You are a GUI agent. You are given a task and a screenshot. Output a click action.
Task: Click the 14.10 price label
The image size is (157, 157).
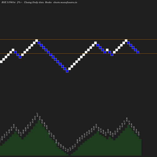point(122,125)
